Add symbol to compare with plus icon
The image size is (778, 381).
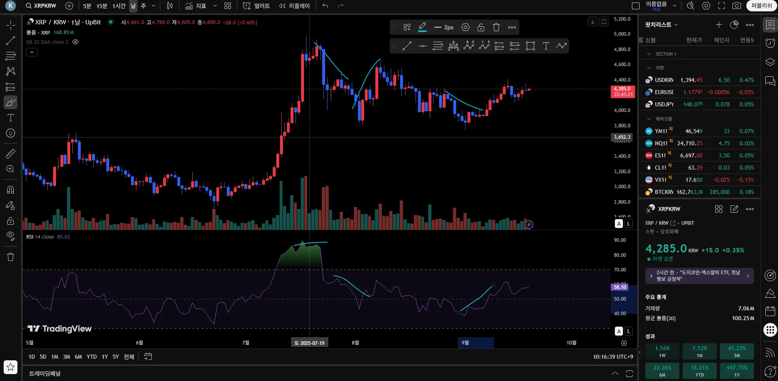(x=69, y=6)
